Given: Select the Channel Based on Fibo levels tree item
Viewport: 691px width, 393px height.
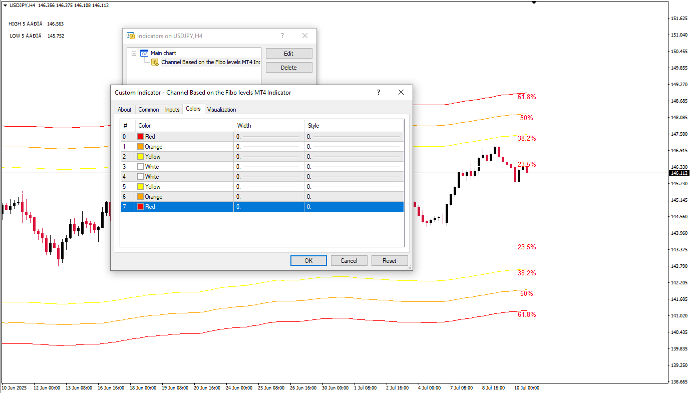Looking at the screenshot, I should coord(210,62).
